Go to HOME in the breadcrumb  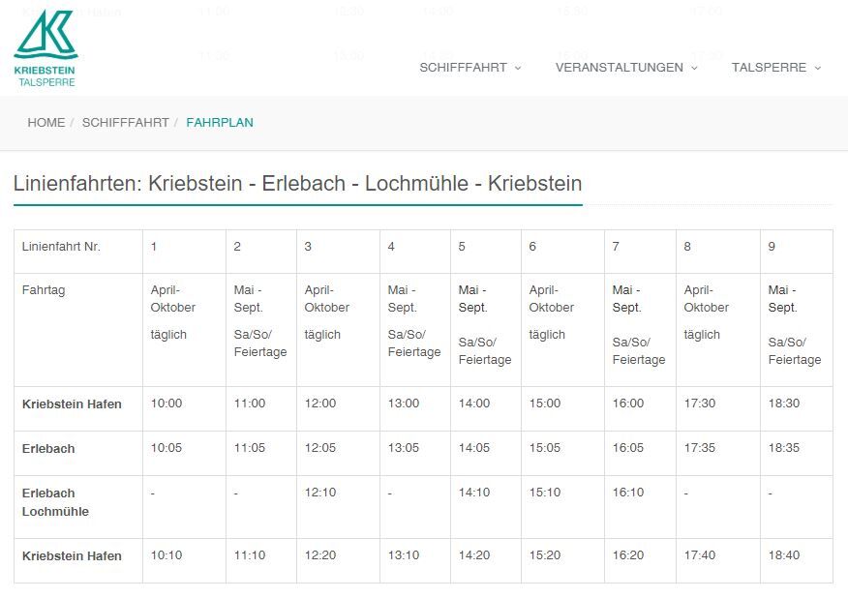46,123
